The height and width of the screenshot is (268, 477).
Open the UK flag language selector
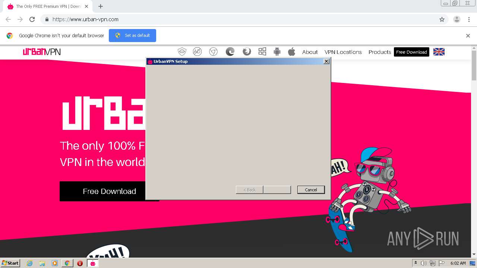pos(439,52)
